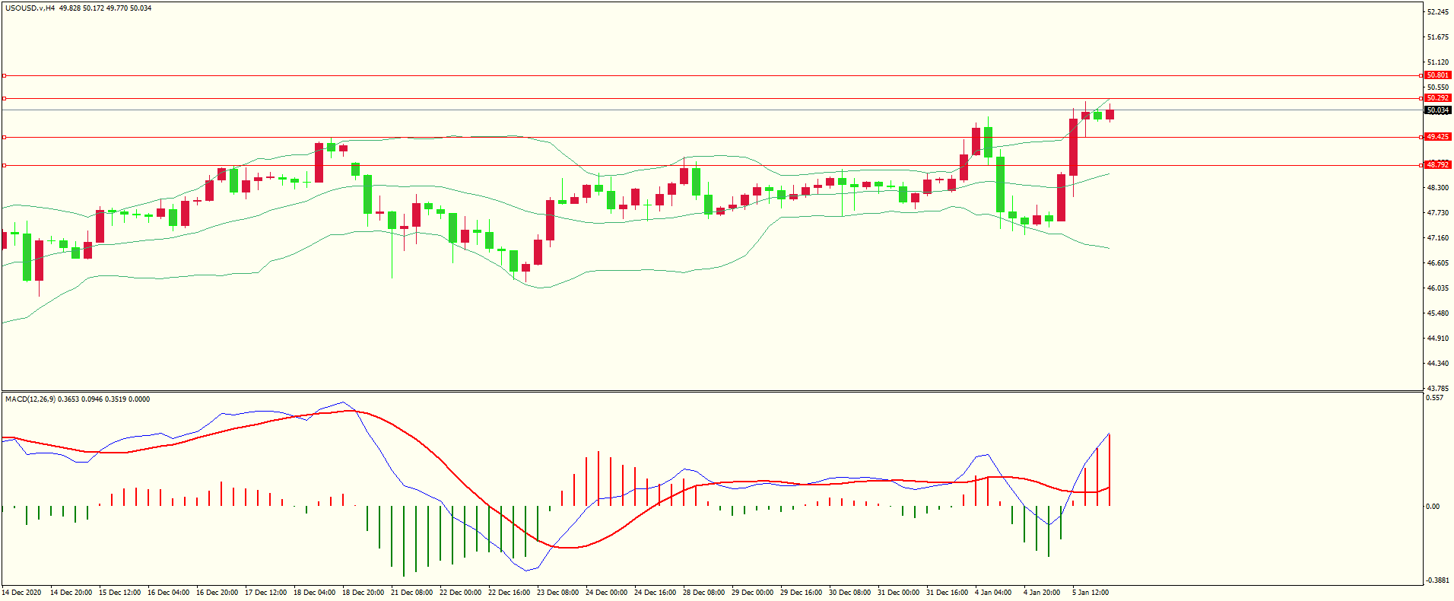This screenshot has width=1454, height=601.
Task: Click the 18 Dec 20:00 time label
Action: (x=363, y=593)
